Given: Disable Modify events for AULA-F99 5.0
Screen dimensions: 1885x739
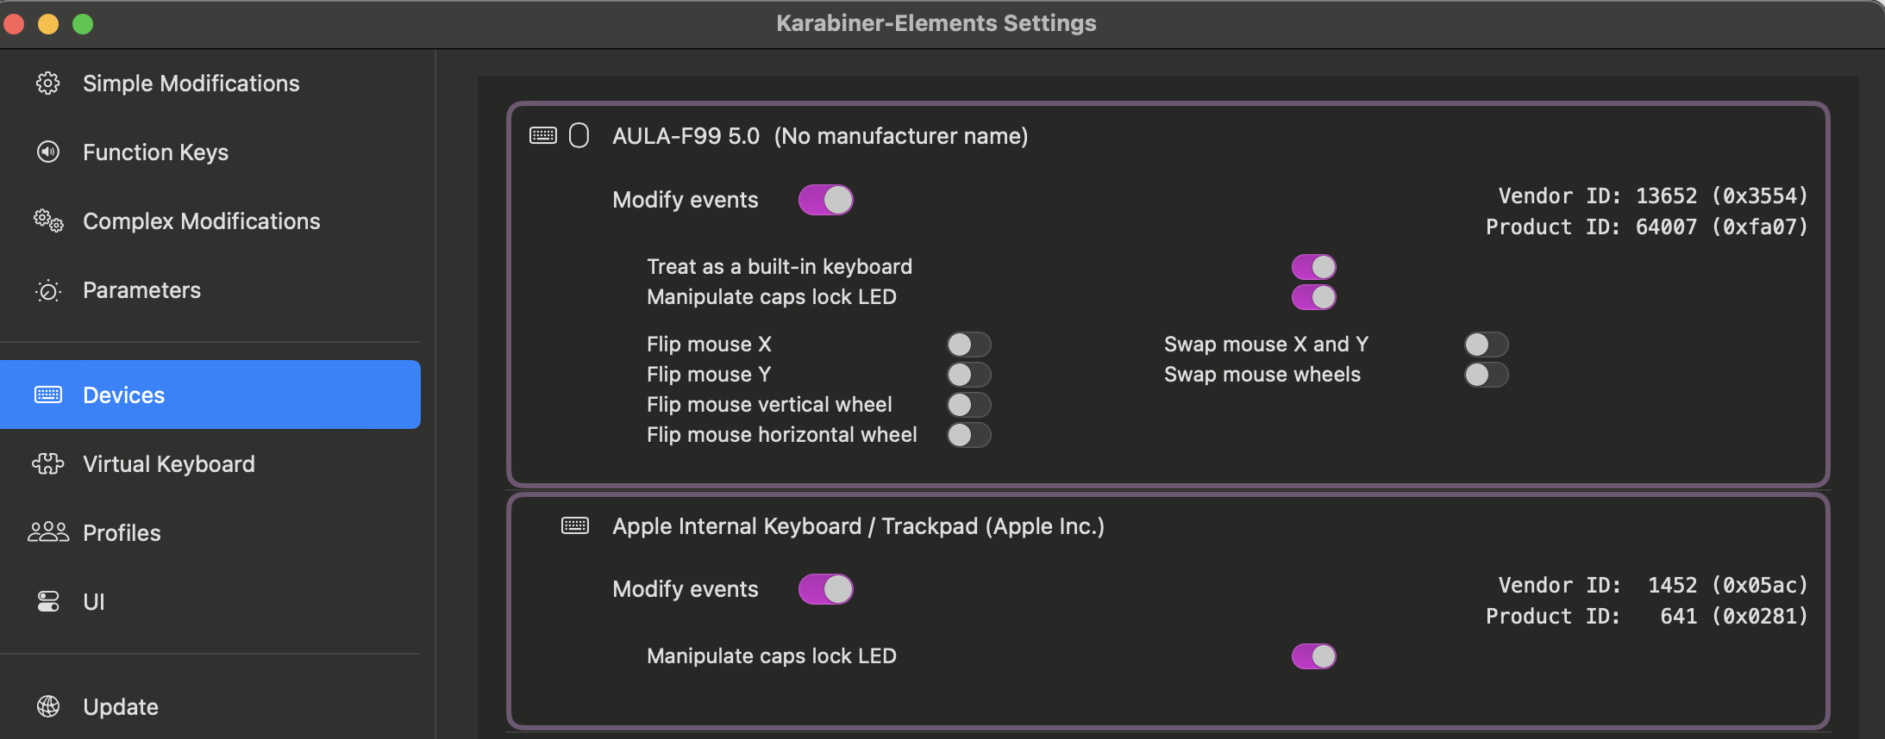Looking at the screenshot, I should click(x=826, y=200).
